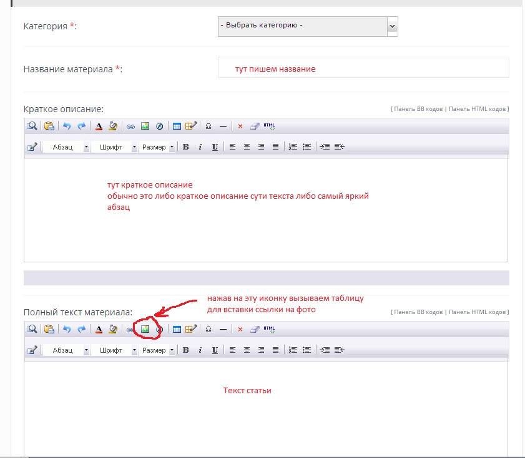The height and width of the screenshot is (458, 525).
Task: Open Панель HTML кодов link above short description
Action: 477,109
